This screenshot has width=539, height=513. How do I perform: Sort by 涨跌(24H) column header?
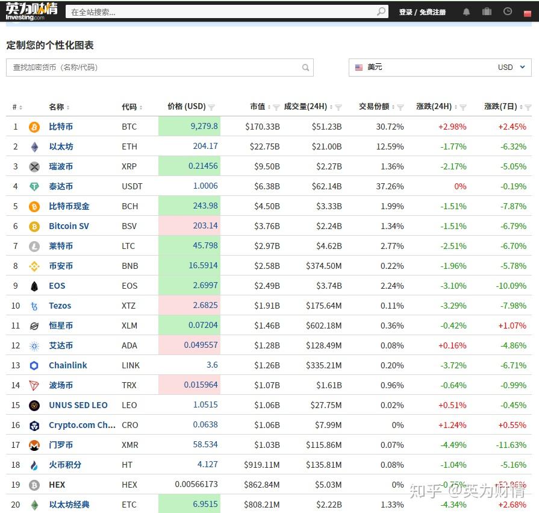click(x=437, y=107)
